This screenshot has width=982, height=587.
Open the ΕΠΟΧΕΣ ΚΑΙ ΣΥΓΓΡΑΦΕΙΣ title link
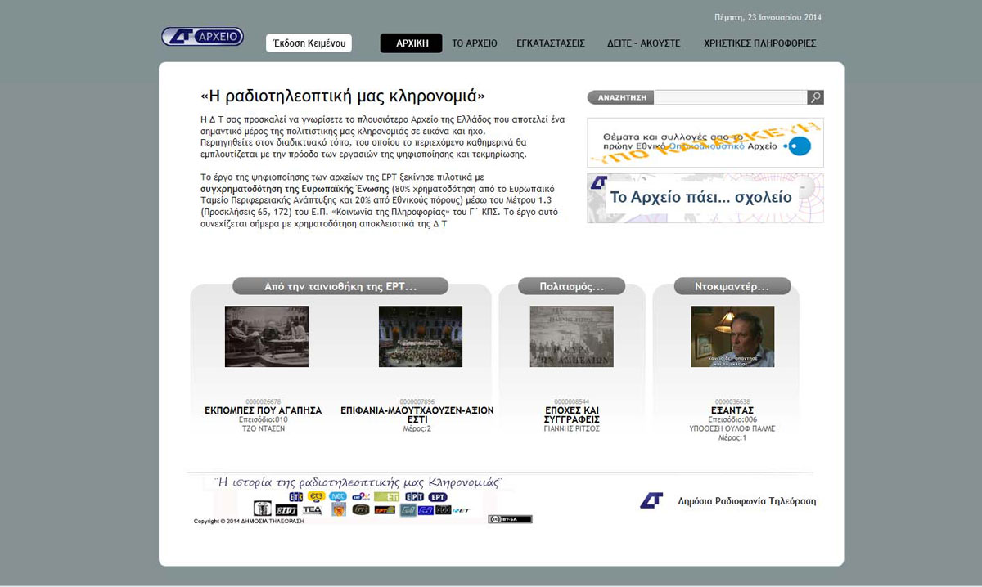[x=572, y=414]
